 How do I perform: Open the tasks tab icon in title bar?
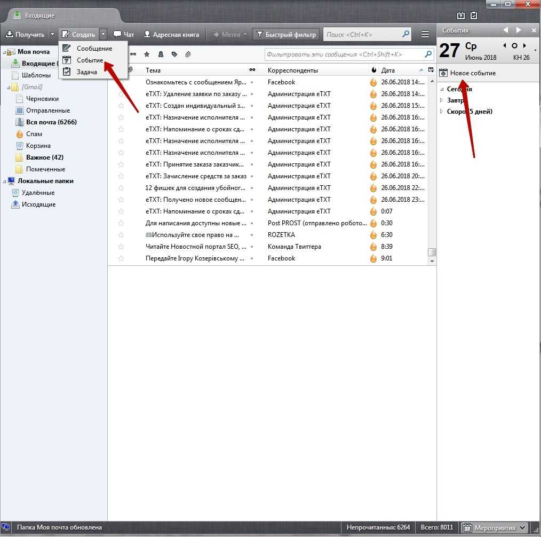click(x=473, y=15)
